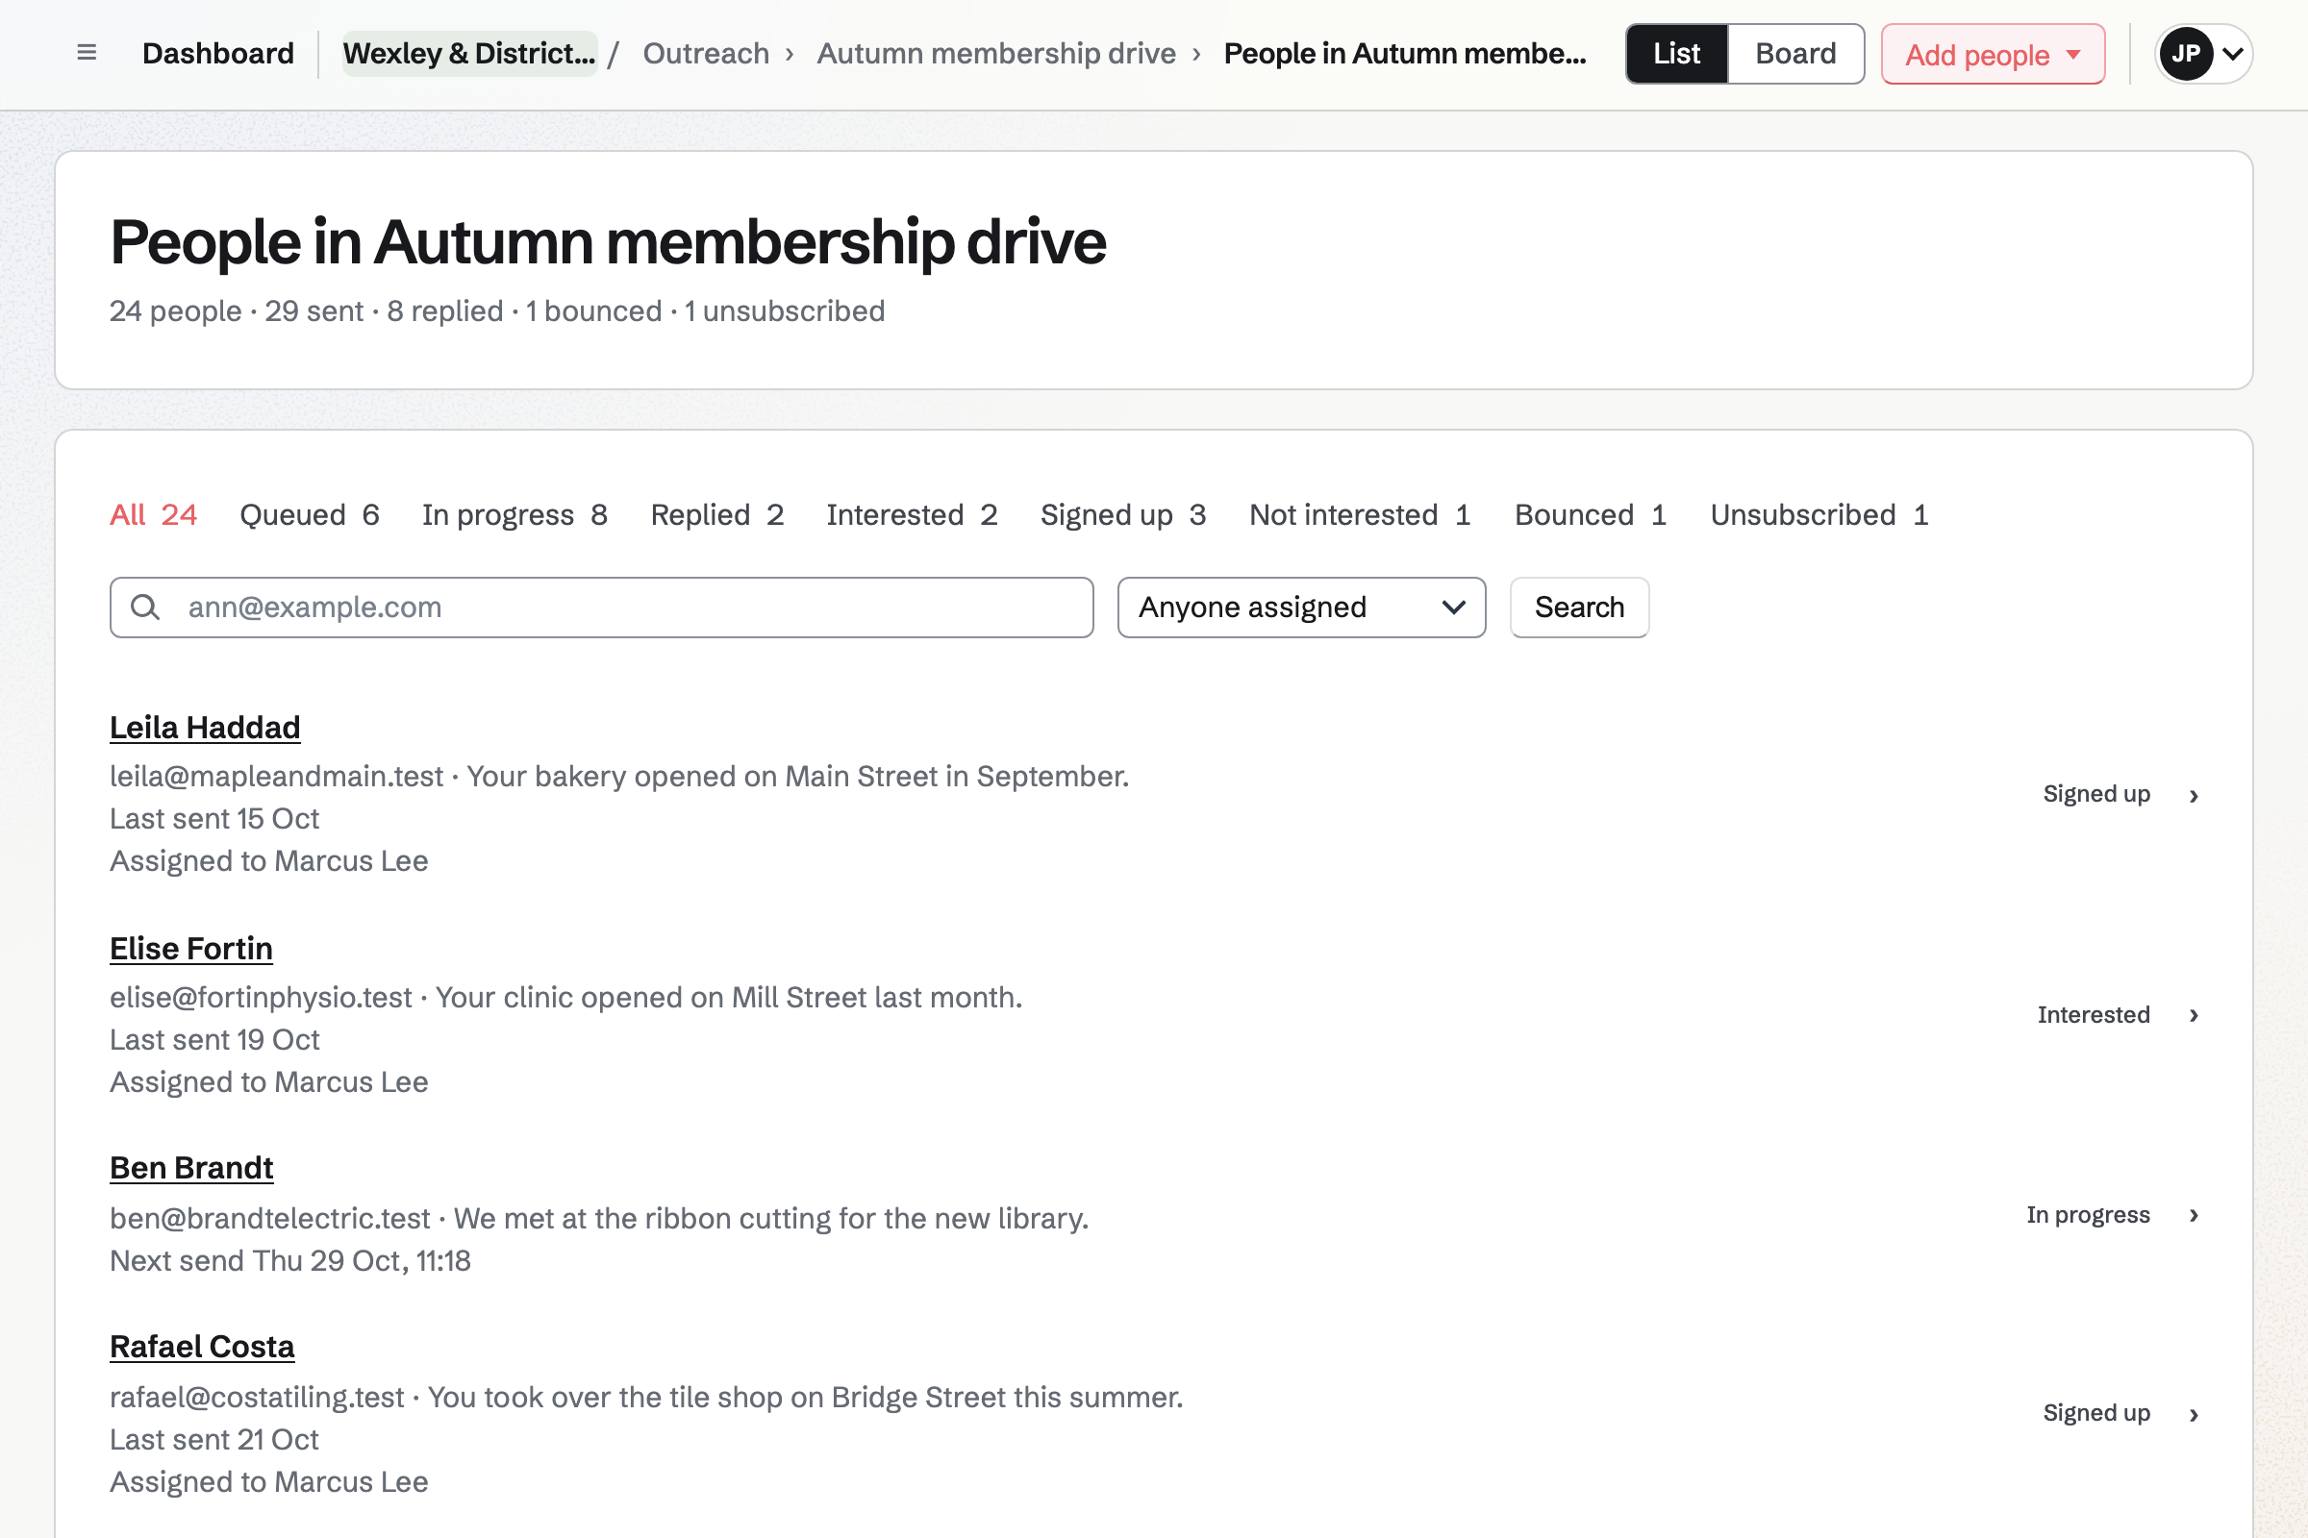Select the Not interested 1 tab
The width and height of the screenshot is (2308, 1538).
(1360, 515)
